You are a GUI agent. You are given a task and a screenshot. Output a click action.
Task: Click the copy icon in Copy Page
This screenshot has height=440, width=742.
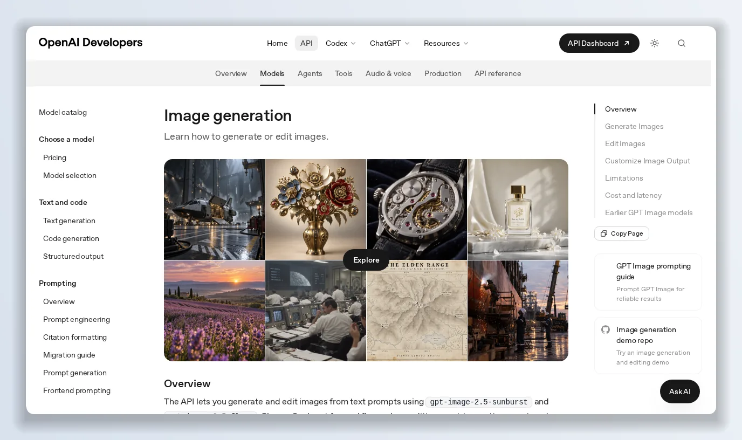point(604,233)
